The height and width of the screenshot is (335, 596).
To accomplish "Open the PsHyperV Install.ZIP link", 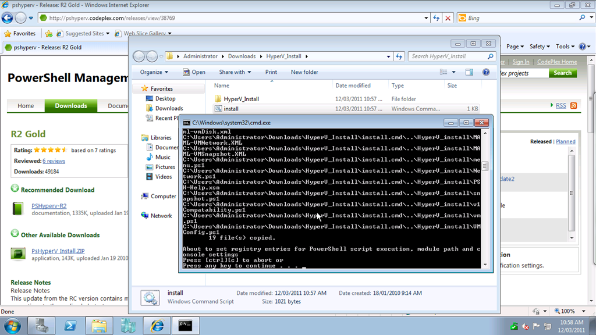I will click(x=58, y=251).
